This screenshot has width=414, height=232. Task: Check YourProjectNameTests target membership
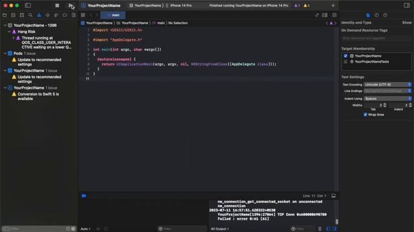point(345,62)
